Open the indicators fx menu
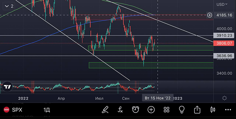The height and width of the screenshot is (119, 236). (120, 110)
